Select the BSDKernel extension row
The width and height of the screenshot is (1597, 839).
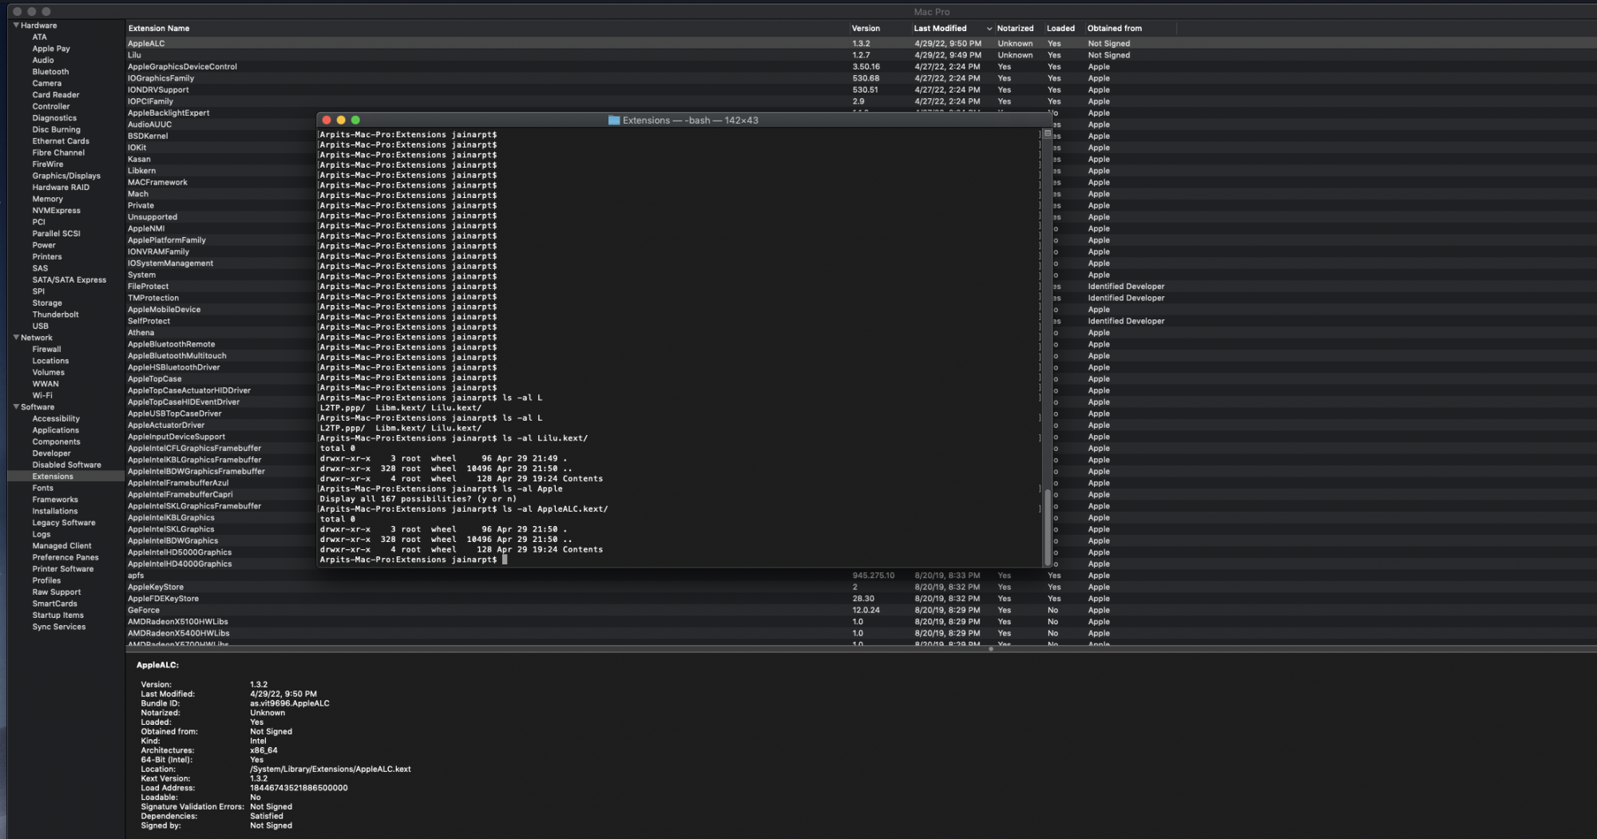(x=148, y=137)
